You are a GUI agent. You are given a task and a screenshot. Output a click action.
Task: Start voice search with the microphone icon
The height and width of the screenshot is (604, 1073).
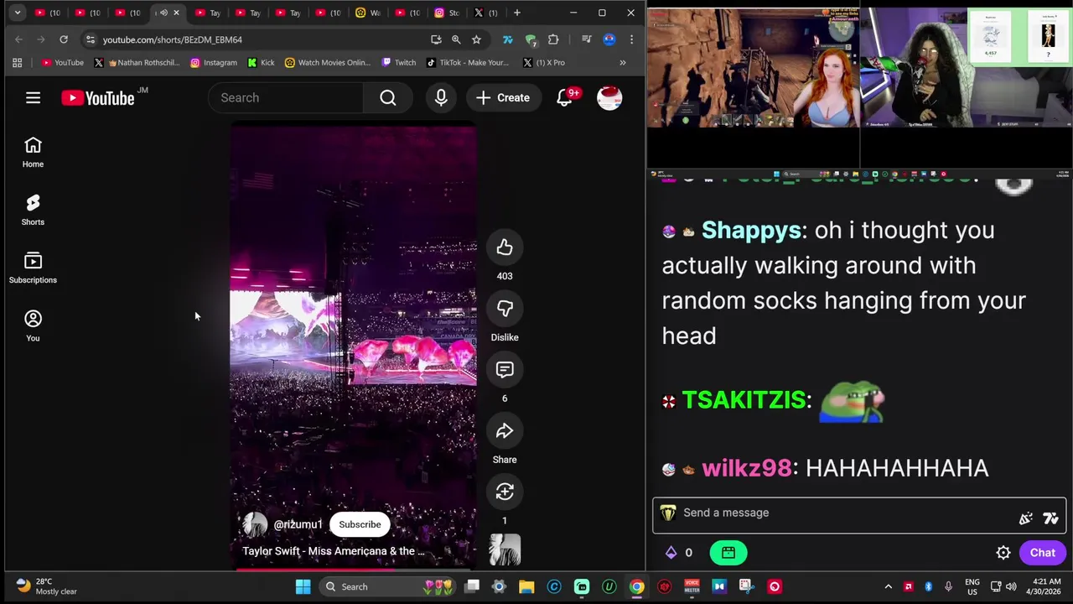click(441, 98)
